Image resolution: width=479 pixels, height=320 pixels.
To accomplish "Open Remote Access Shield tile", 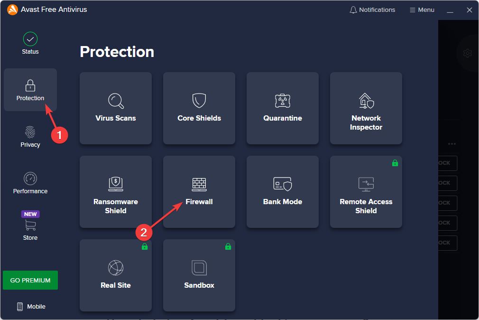I will tap(366, 192).
